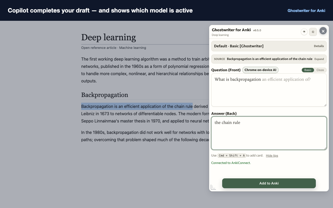The height and width of the screenshot is (208, 333).
Task: Click the 'Question (Front)' field label
Action: point(226,70)
